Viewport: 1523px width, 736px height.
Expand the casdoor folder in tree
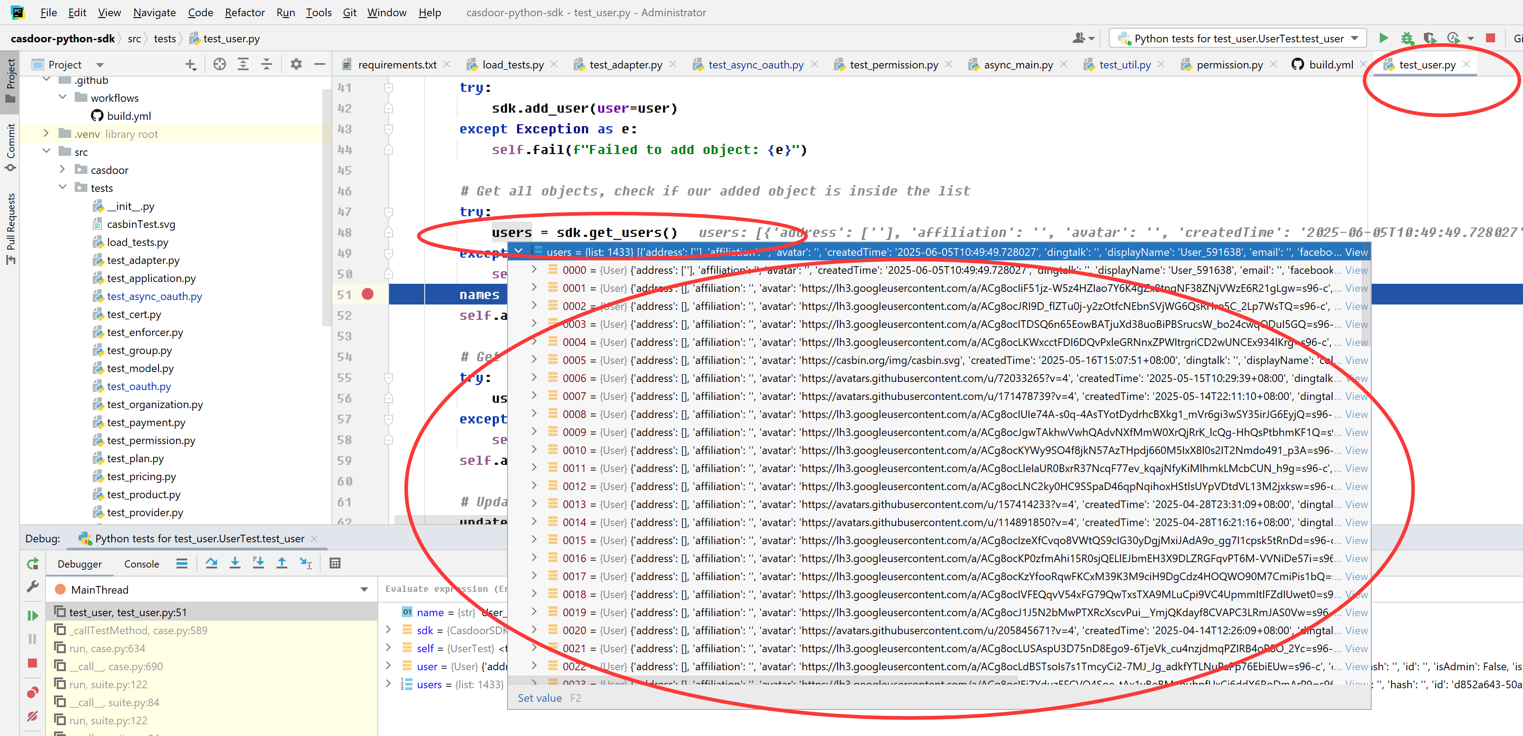[x=63, y=170]
